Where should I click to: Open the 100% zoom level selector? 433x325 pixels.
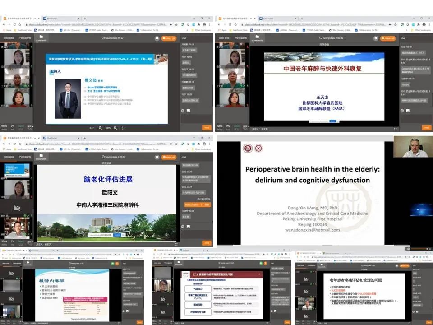click(x=107, y=127)
